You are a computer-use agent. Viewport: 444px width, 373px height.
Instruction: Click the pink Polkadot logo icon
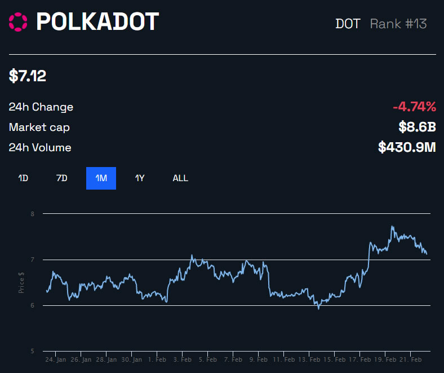(x=18, y=22)
